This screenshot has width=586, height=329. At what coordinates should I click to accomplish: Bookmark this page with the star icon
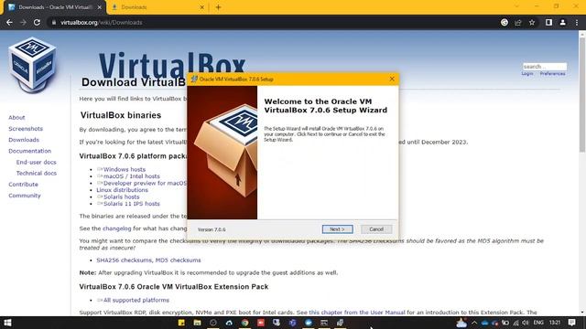click(532, 22)
